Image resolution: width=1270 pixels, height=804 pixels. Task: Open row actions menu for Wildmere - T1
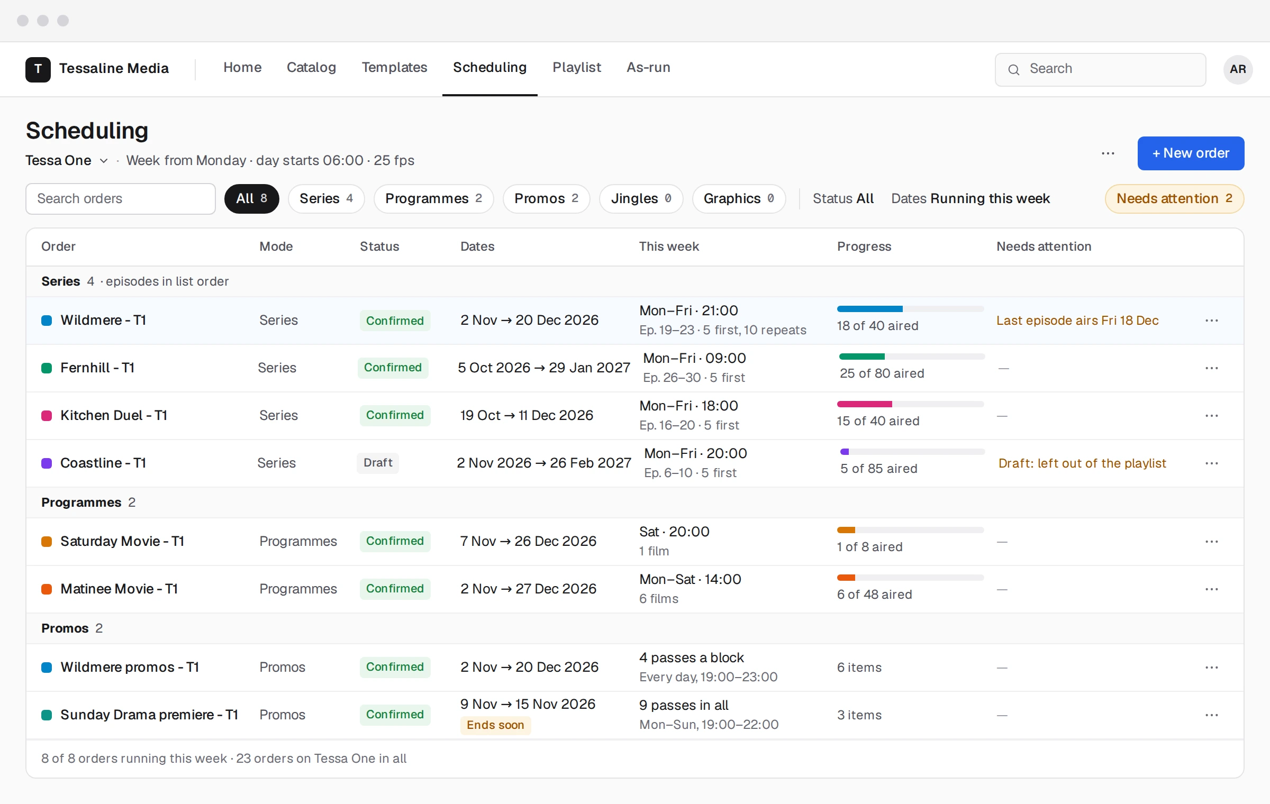tap(1211, 321)
